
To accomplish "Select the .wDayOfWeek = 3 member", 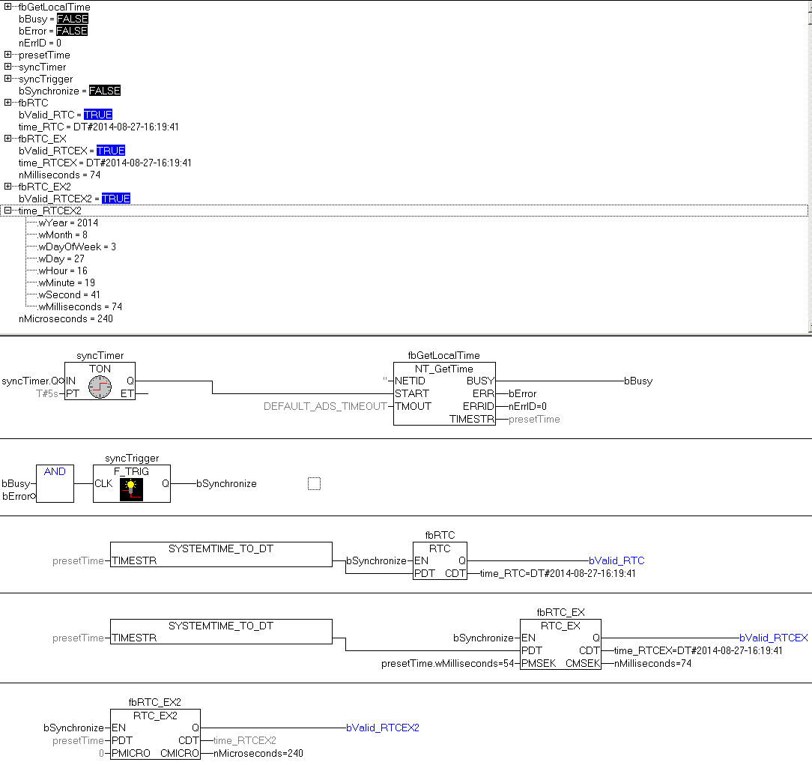I will [x=77, y=247].
